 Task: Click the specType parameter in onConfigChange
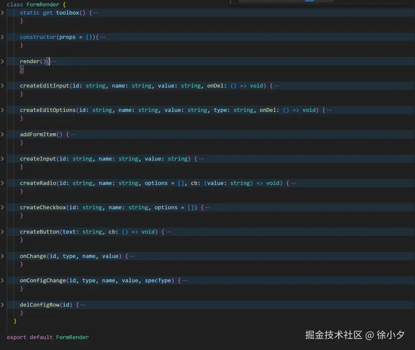158,280
